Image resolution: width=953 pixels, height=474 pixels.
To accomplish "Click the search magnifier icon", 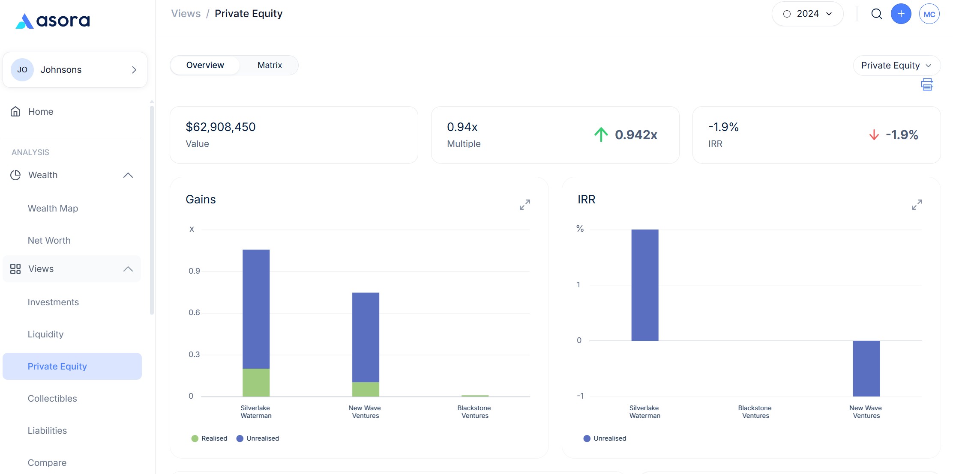I will click(876, 14).
